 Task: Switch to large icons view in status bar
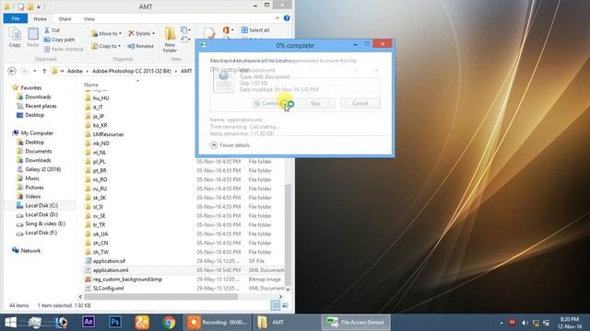286,305
